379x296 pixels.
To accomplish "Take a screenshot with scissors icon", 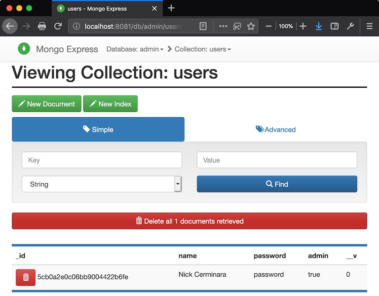I will pyautogui.click(x=237, y=26).
